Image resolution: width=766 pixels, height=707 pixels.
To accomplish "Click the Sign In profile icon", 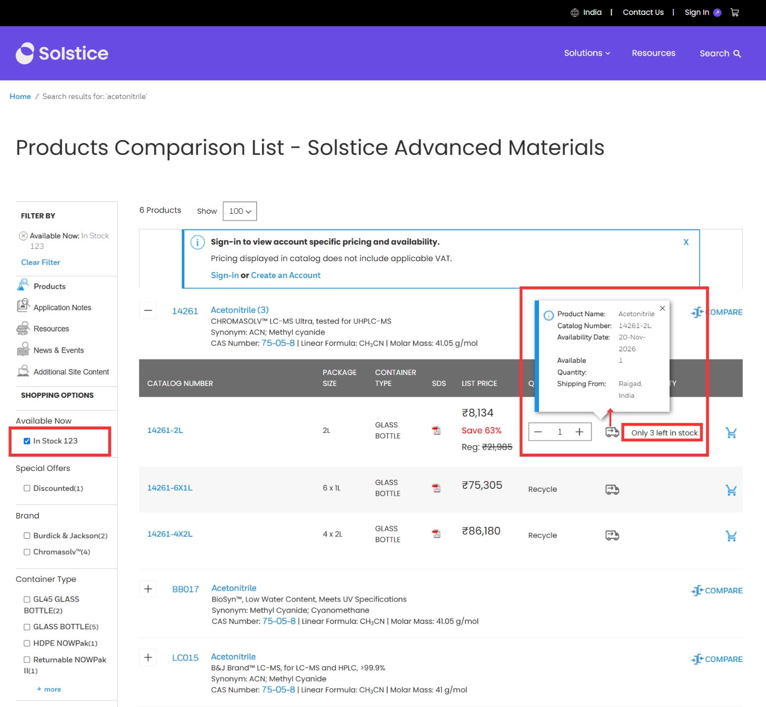I will click(717, 12).
